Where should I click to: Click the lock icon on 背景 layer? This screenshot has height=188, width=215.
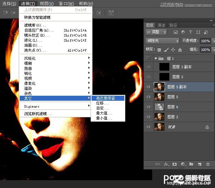tap(207, 127)
